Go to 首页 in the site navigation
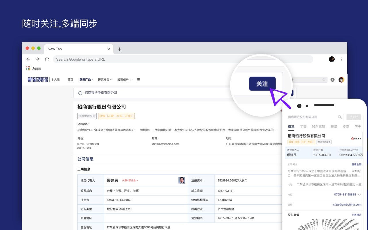The height and width of the screenshot is (230, 368). tap(70, 80)
